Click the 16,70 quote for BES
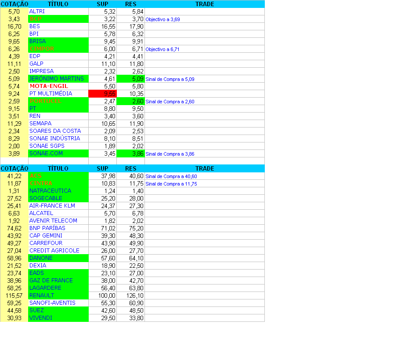 pyautogui.click(x=14, y=26)
